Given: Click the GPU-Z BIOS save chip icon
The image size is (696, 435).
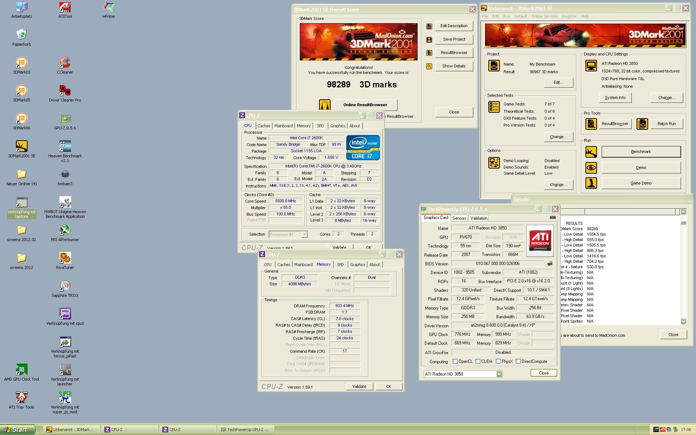Looking at the screenshot, I should pyautogui.click(x=550, y=264).
